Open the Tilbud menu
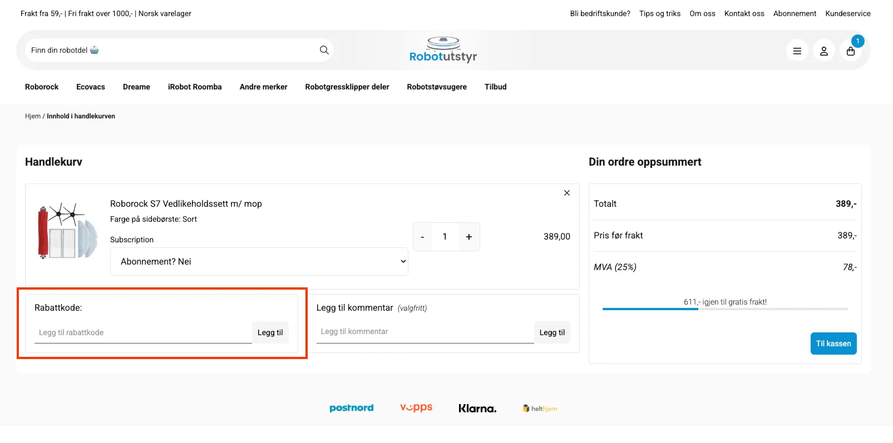Screen dimensions: 893x443 pyautogui.click(x=496, y=87)
